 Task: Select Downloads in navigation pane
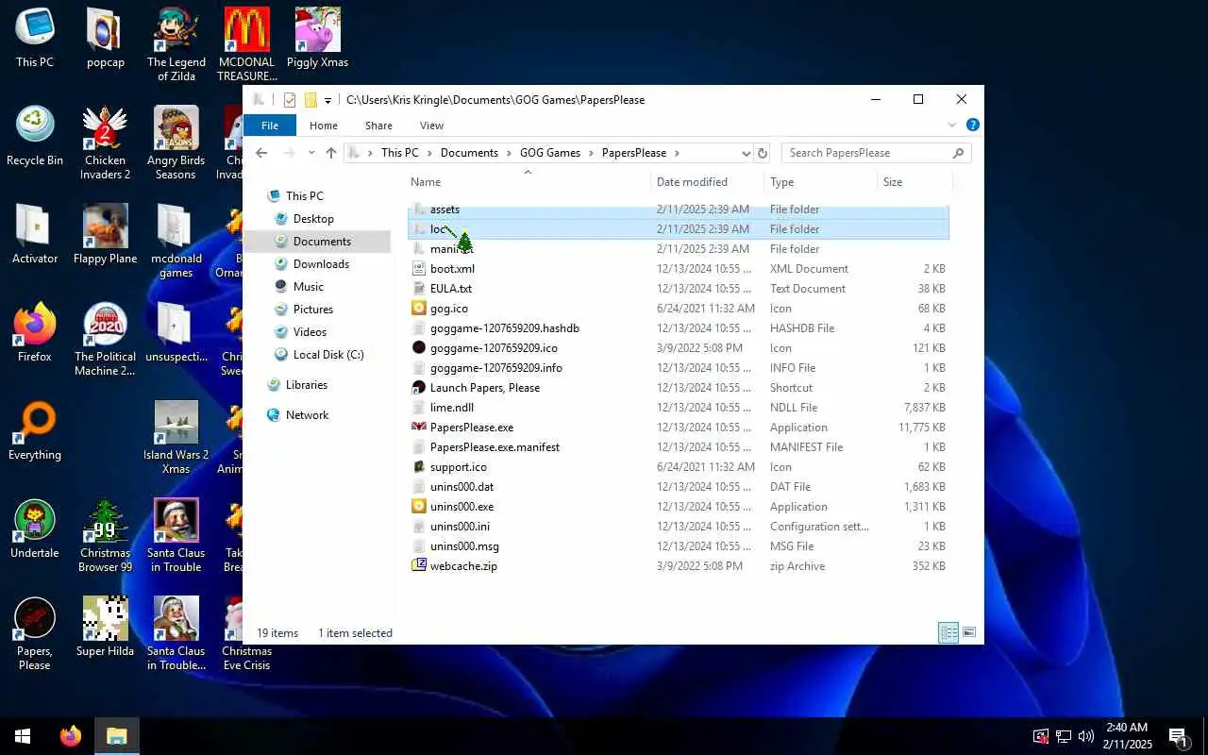[x=321, y=264]
